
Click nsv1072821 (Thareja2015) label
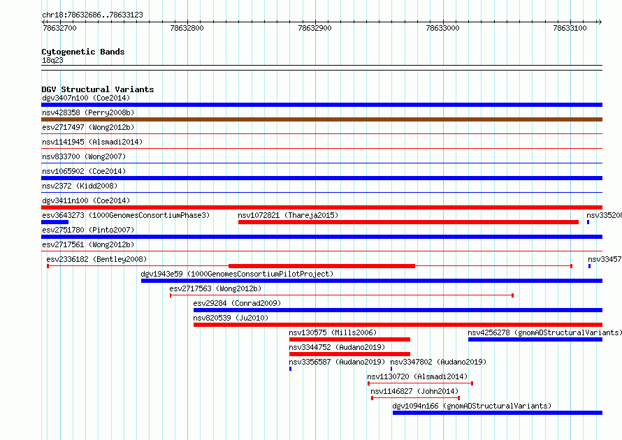(x=288, y=215)
